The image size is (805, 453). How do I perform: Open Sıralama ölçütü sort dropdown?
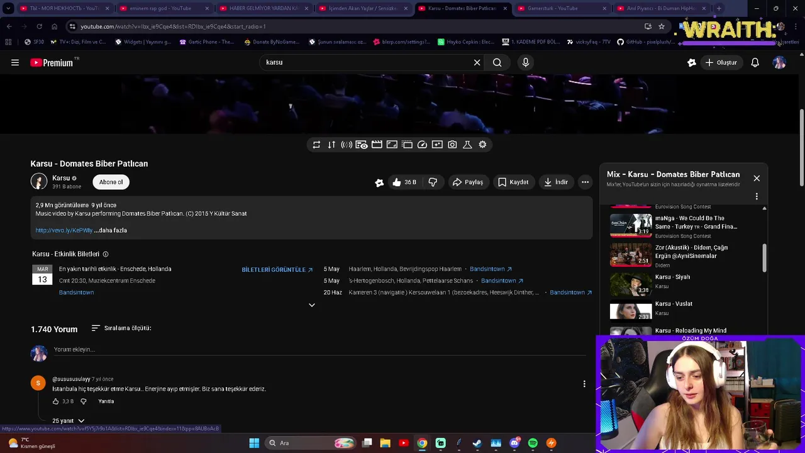coord(121,328)
